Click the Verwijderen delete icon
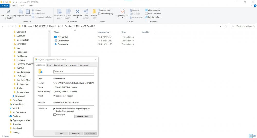This screenshot has height=138, width=257. (x=77, y=12)
